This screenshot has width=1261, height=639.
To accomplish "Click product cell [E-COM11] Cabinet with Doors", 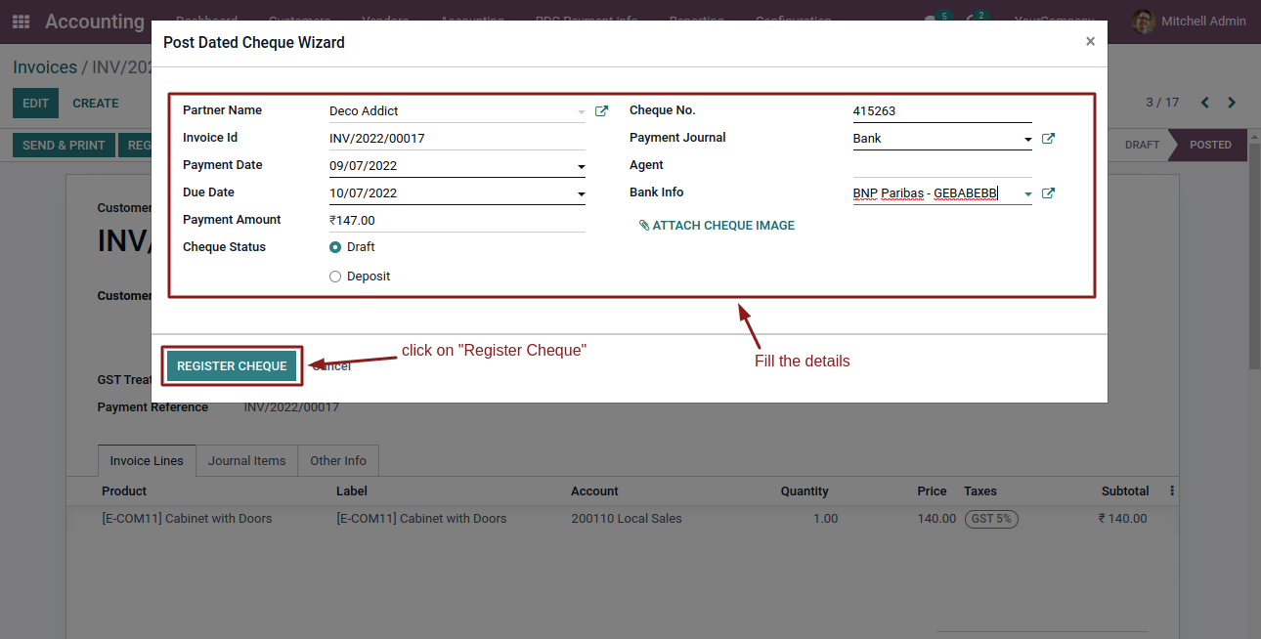I will [x=187, y=519].
